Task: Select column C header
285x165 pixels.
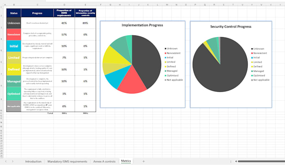Action: point(37,5)
